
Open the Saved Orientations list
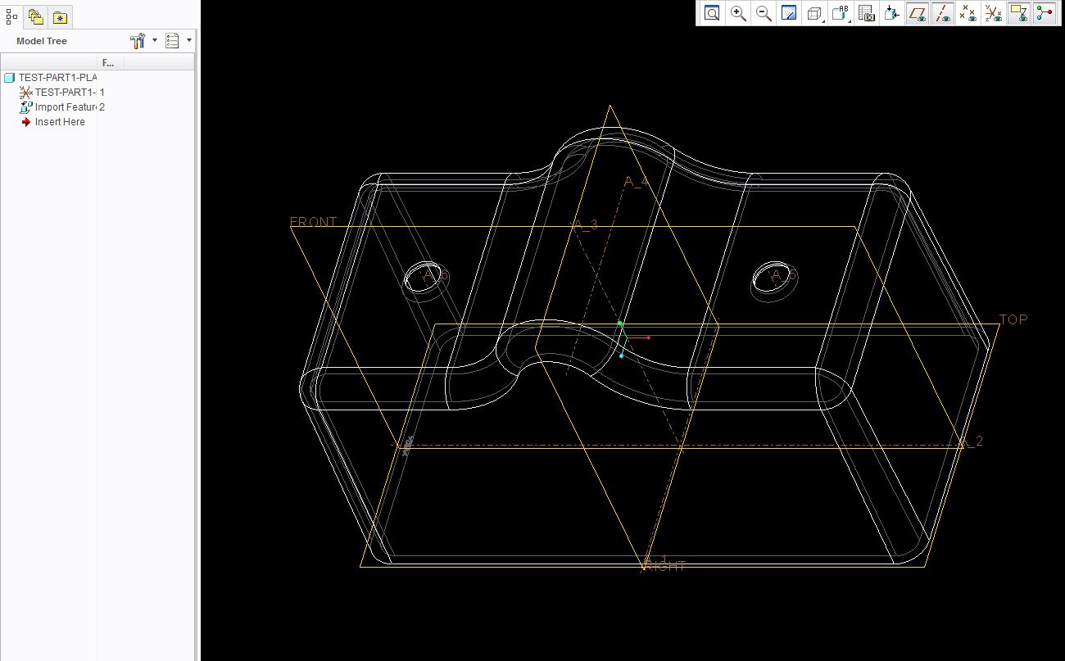click(x=841, y=13)
